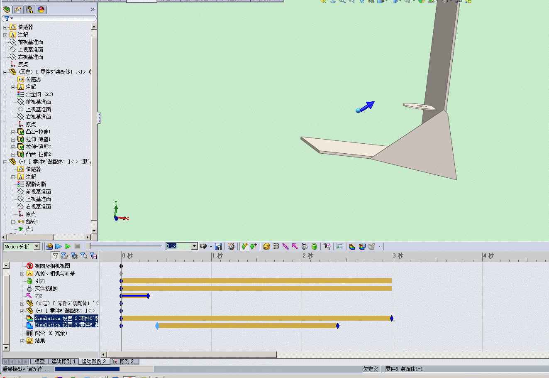Switch to the 运动算例 2 tab
The height and width of the screenshot is (378, 549).
(94, 362)
